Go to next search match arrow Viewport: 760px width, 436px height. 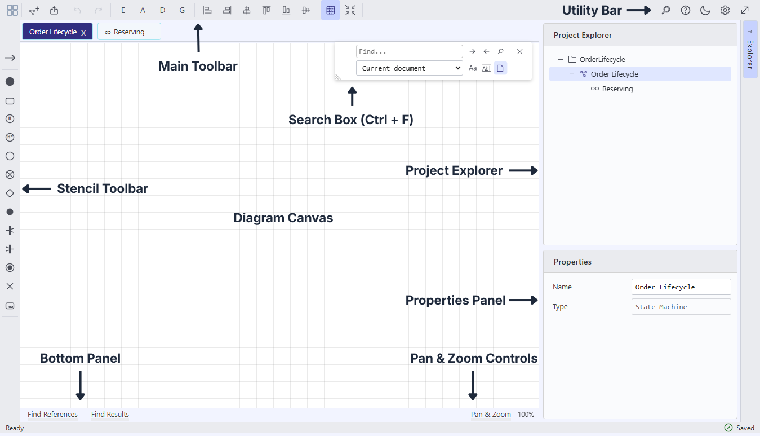coord(473,51)
